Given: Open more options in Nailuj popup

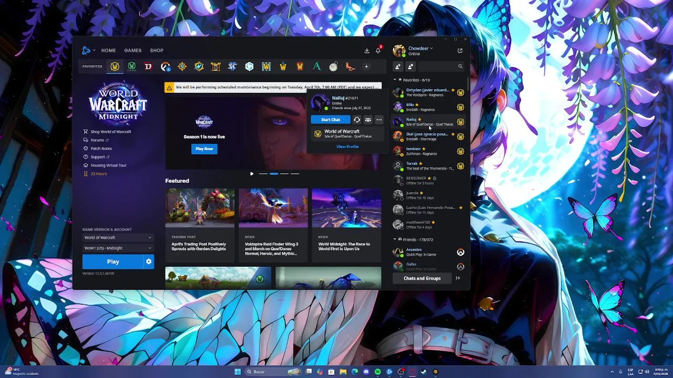Looking at the screenshot, I should tap(379, 120).
